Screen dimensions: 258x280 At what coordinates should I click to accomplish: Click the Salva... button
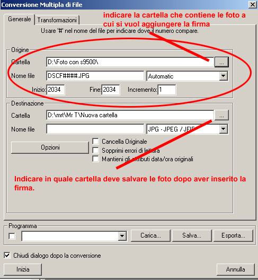[x=192, y=235]
